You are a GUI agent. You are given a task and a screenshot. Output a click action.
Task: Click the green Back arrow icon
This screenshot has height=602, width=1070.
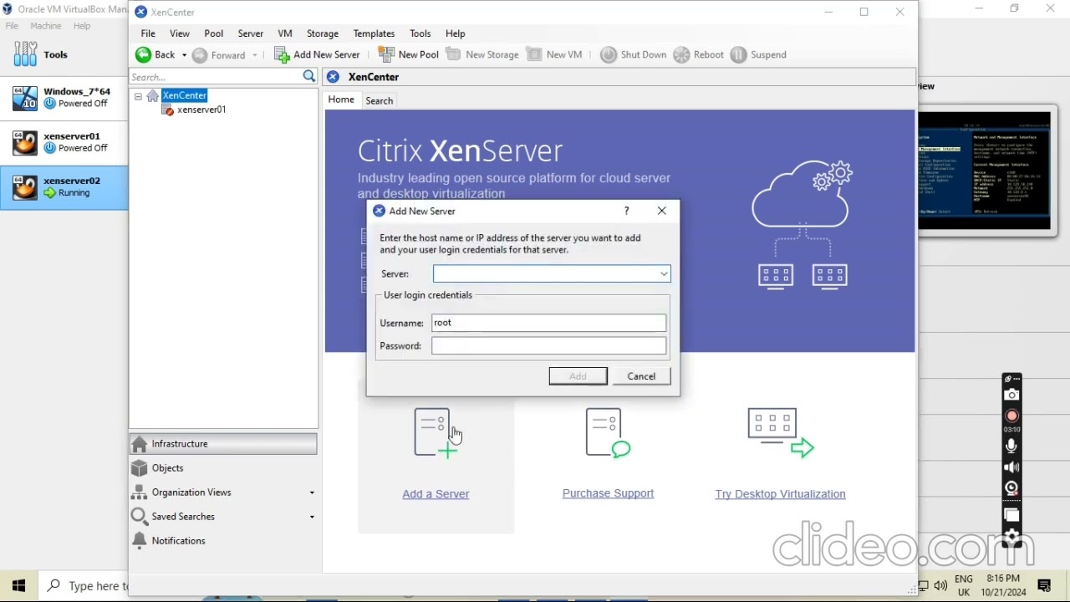coord(144,54)
